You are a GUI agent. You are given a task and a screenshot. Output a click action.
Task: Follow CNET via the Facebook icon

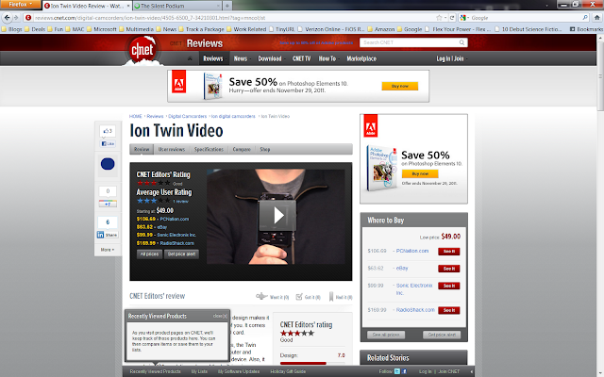tap(404, 371)
